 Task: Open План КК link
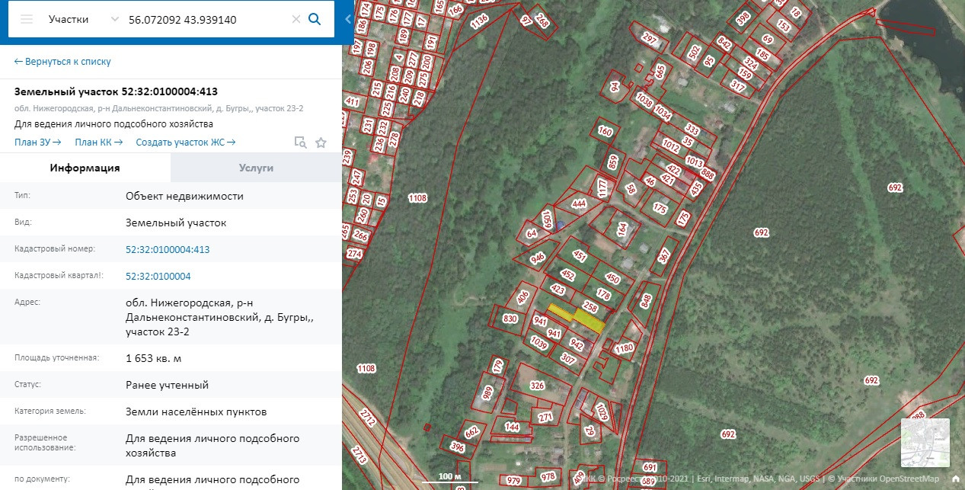(98, 143)
